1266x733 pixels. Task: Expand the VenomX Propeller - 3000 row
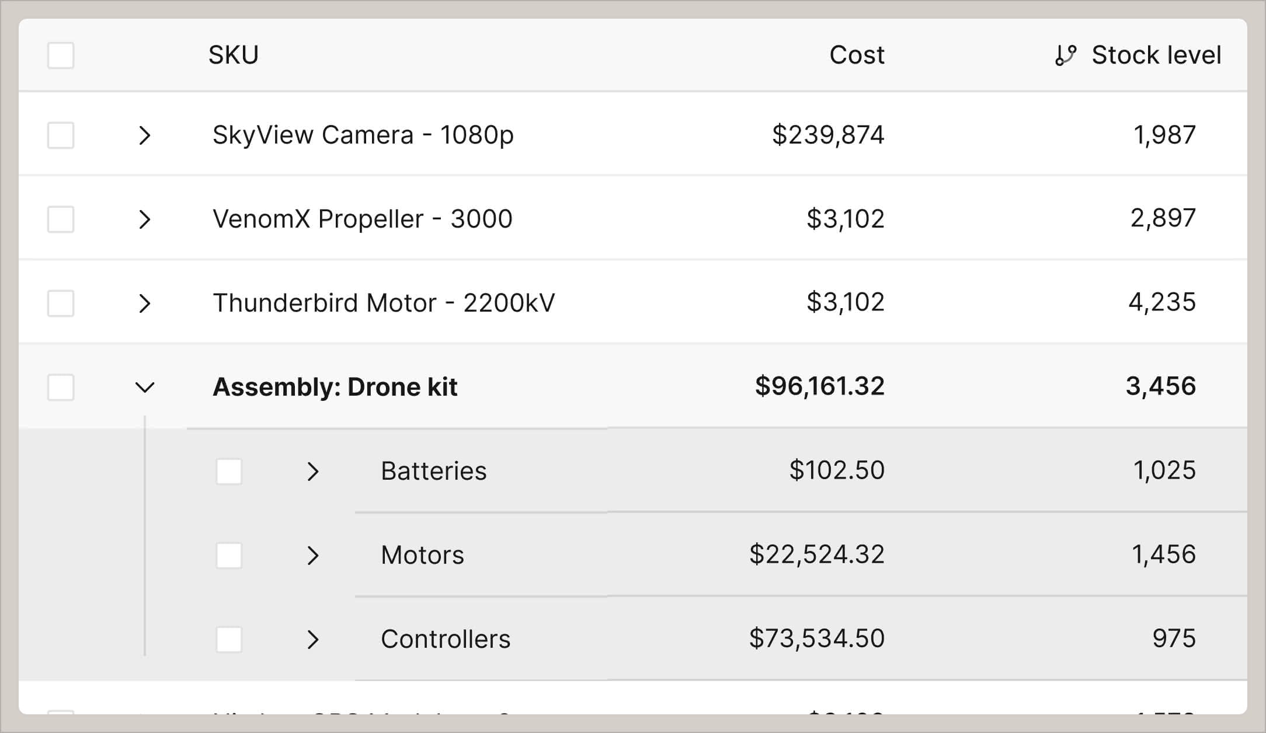point(145,219)
